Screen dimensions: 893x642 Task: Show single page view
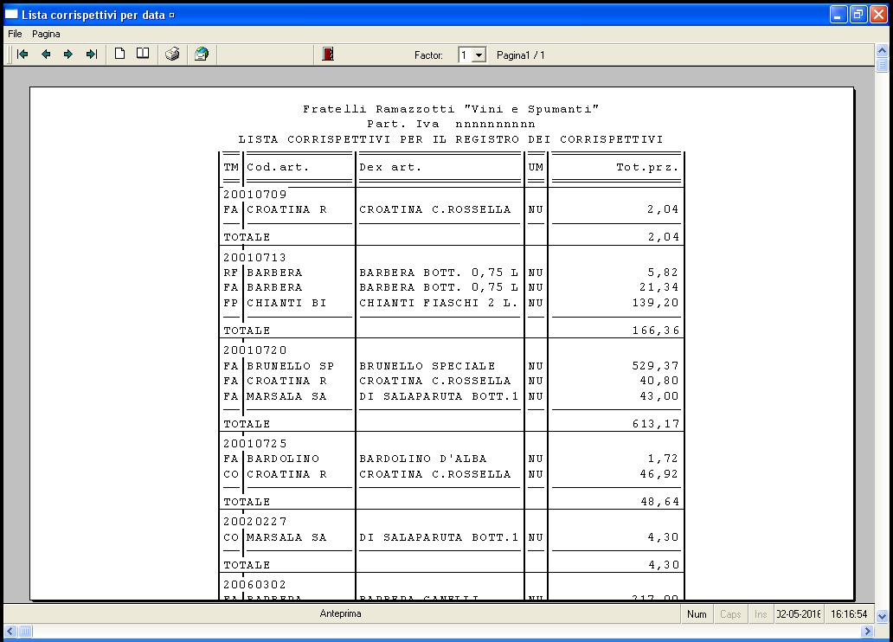tap(119, 54)
